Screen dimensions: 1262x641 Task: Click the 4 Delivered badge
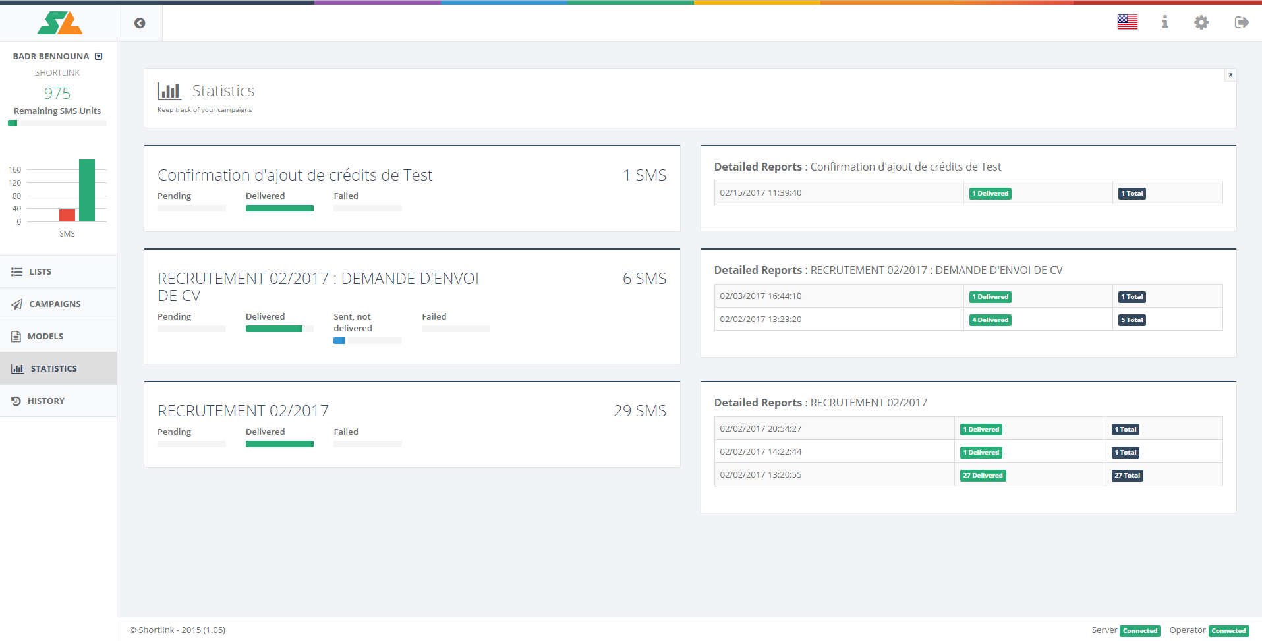click(x=990, y=320)
